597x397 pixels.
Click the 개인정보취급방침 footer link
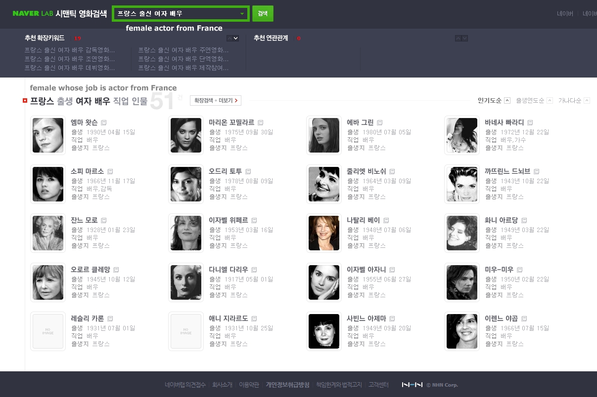point(288,385)
